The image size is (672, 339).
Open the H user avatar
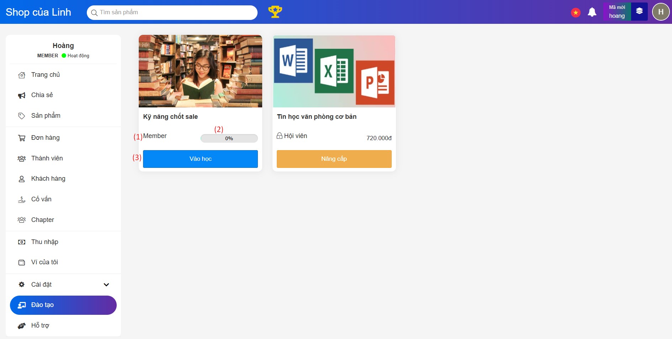661,12
